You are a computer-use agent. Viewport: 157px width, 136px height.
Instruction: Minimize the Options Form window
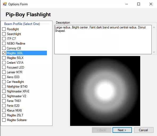127,4
